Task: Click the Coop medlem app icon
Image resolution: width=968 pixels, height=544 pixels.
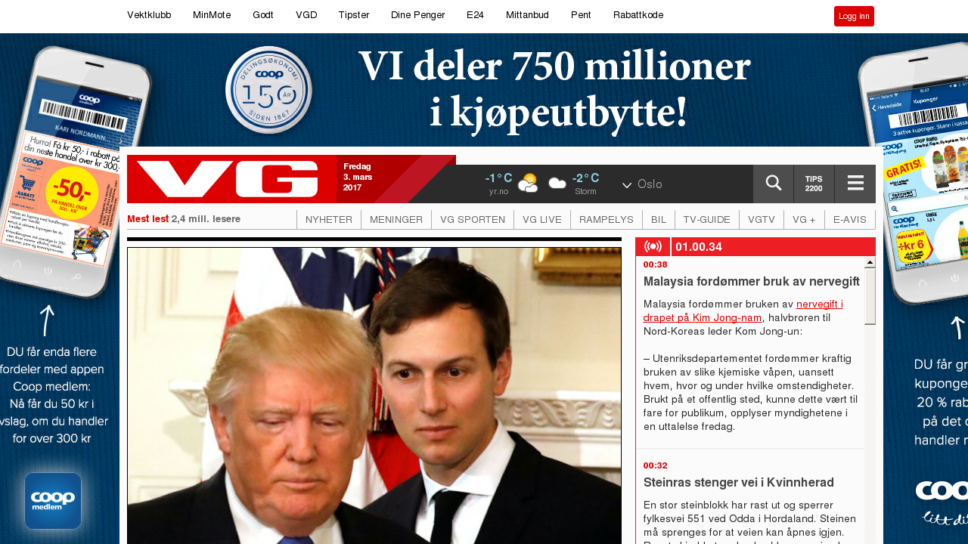Action: [x=53, y=501]
